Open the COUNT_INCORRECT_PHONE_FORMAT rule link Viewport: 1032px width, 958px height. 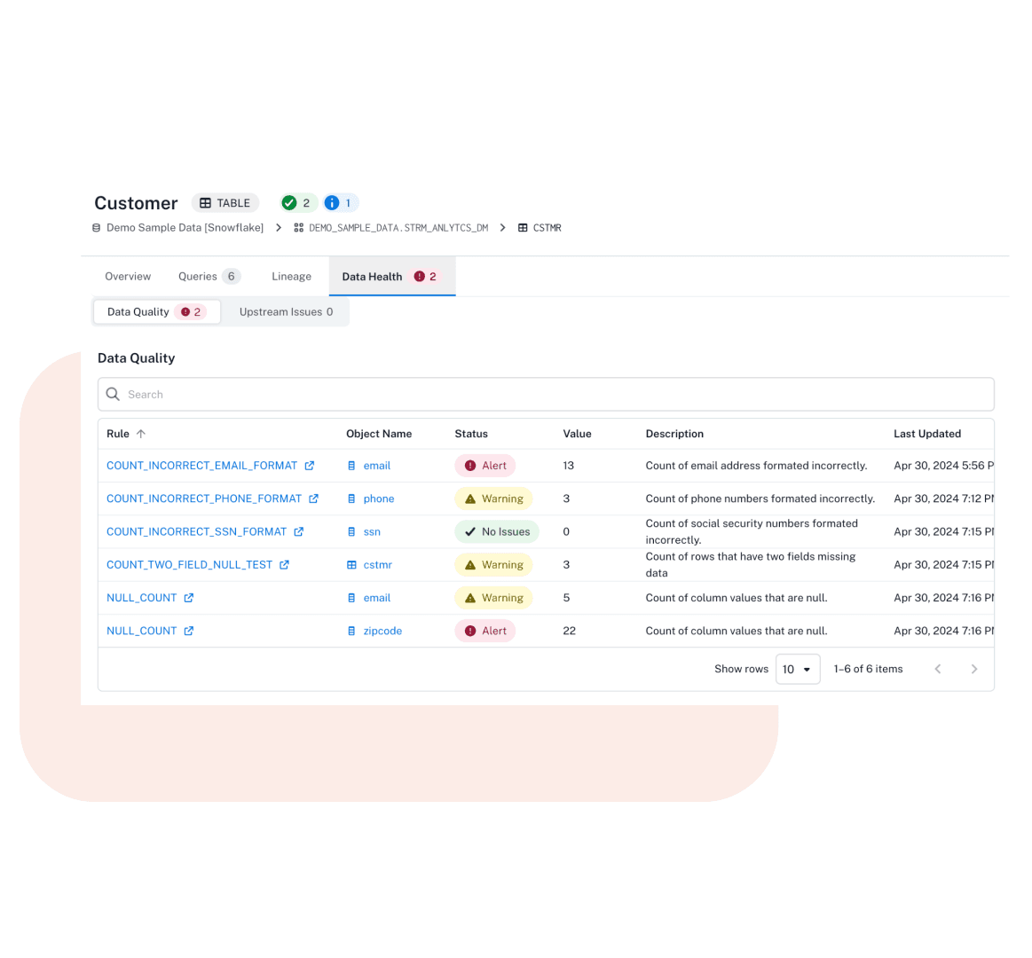pyautogui.click(x=206, y=499)
